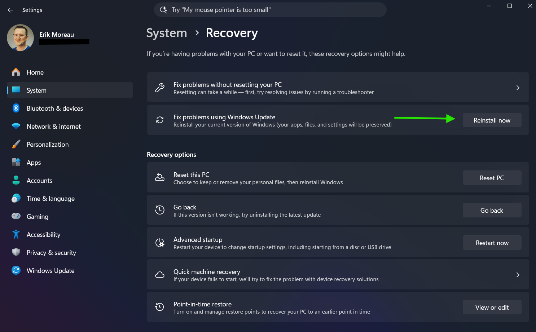Click the sync icon for Fix problems using Windows Update
The width and height of the screenshot is (536, 332).
pyautogui.click(x=160, y=120)
